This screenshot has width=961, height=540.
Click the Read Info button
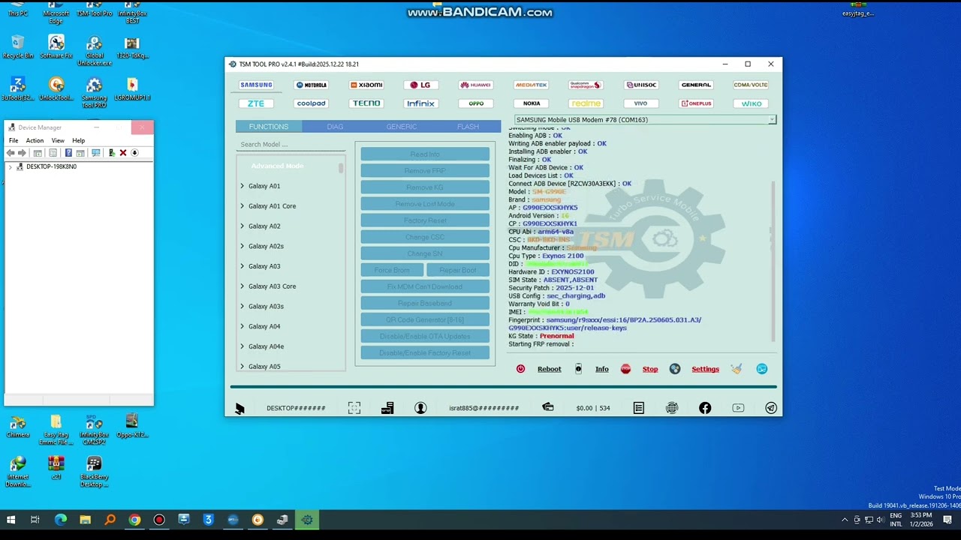(x=425, y=154)
